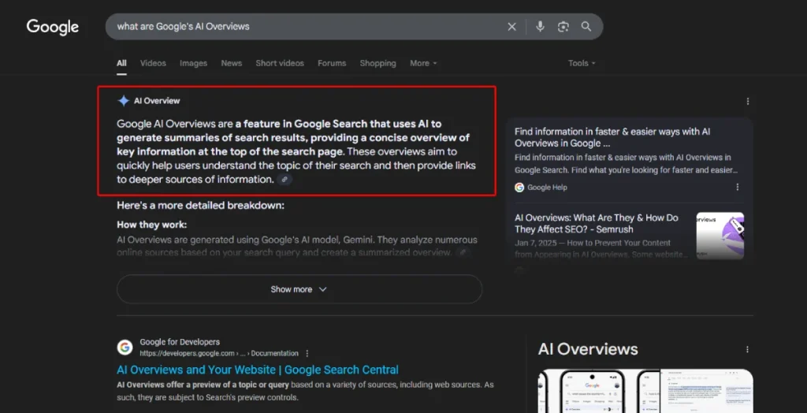Open three-dot menu beside Google Help source
Viewport: 807px width, 413px height.
click(738, 187)
